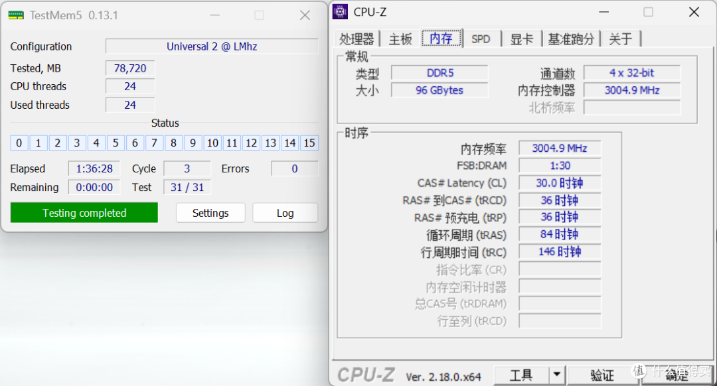Select thread status box 13
Viewport: 717px width, 386px height.
coord(270,143)
